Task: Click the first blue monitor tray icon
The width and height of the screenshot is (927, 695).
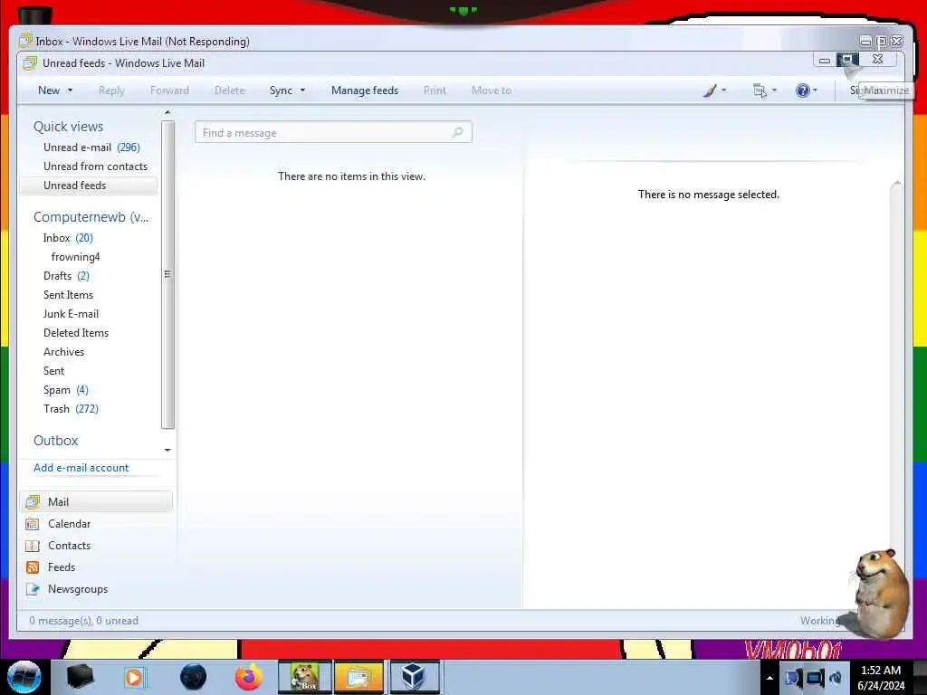Action: 792,678
